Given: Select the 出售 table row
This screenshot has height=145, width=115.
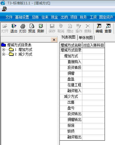Looking at the screenshot, I should coord(82,103).
